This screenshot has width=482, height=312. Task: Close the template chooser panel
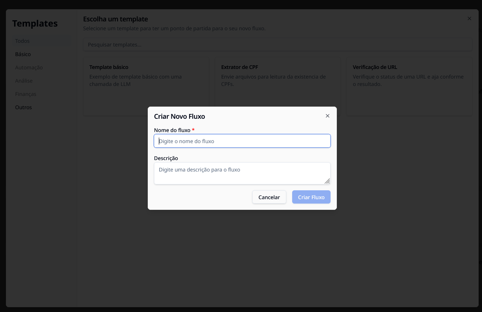(469, 18)
